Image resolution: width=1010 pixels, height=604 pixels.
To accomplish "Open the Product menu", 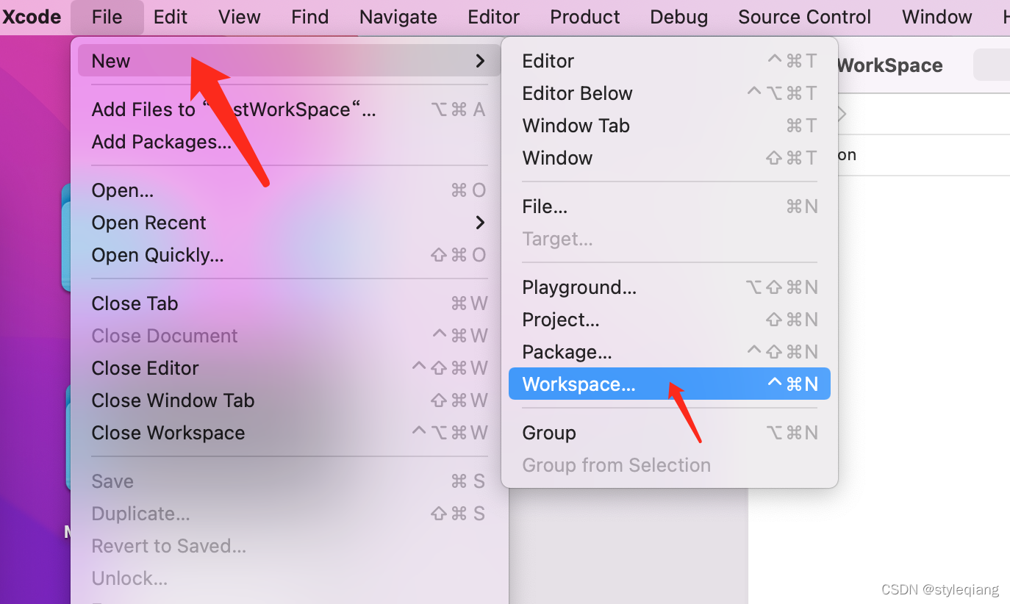I will [585, 17].
